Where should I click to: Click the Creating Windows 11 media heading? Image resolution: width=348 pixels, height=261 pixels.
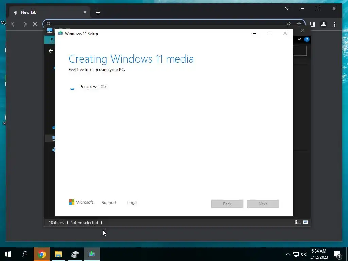[x=131, y=59]
